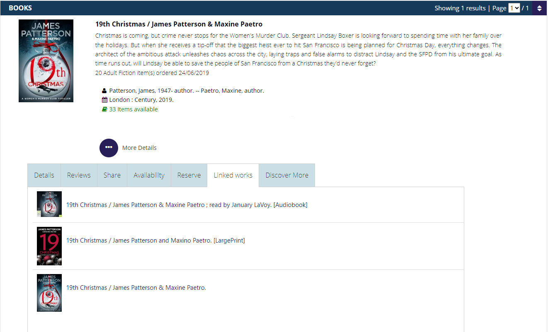Click the LargePrint edition cover thumbnail
Viewport: 548px width, 332px height.
49,246
